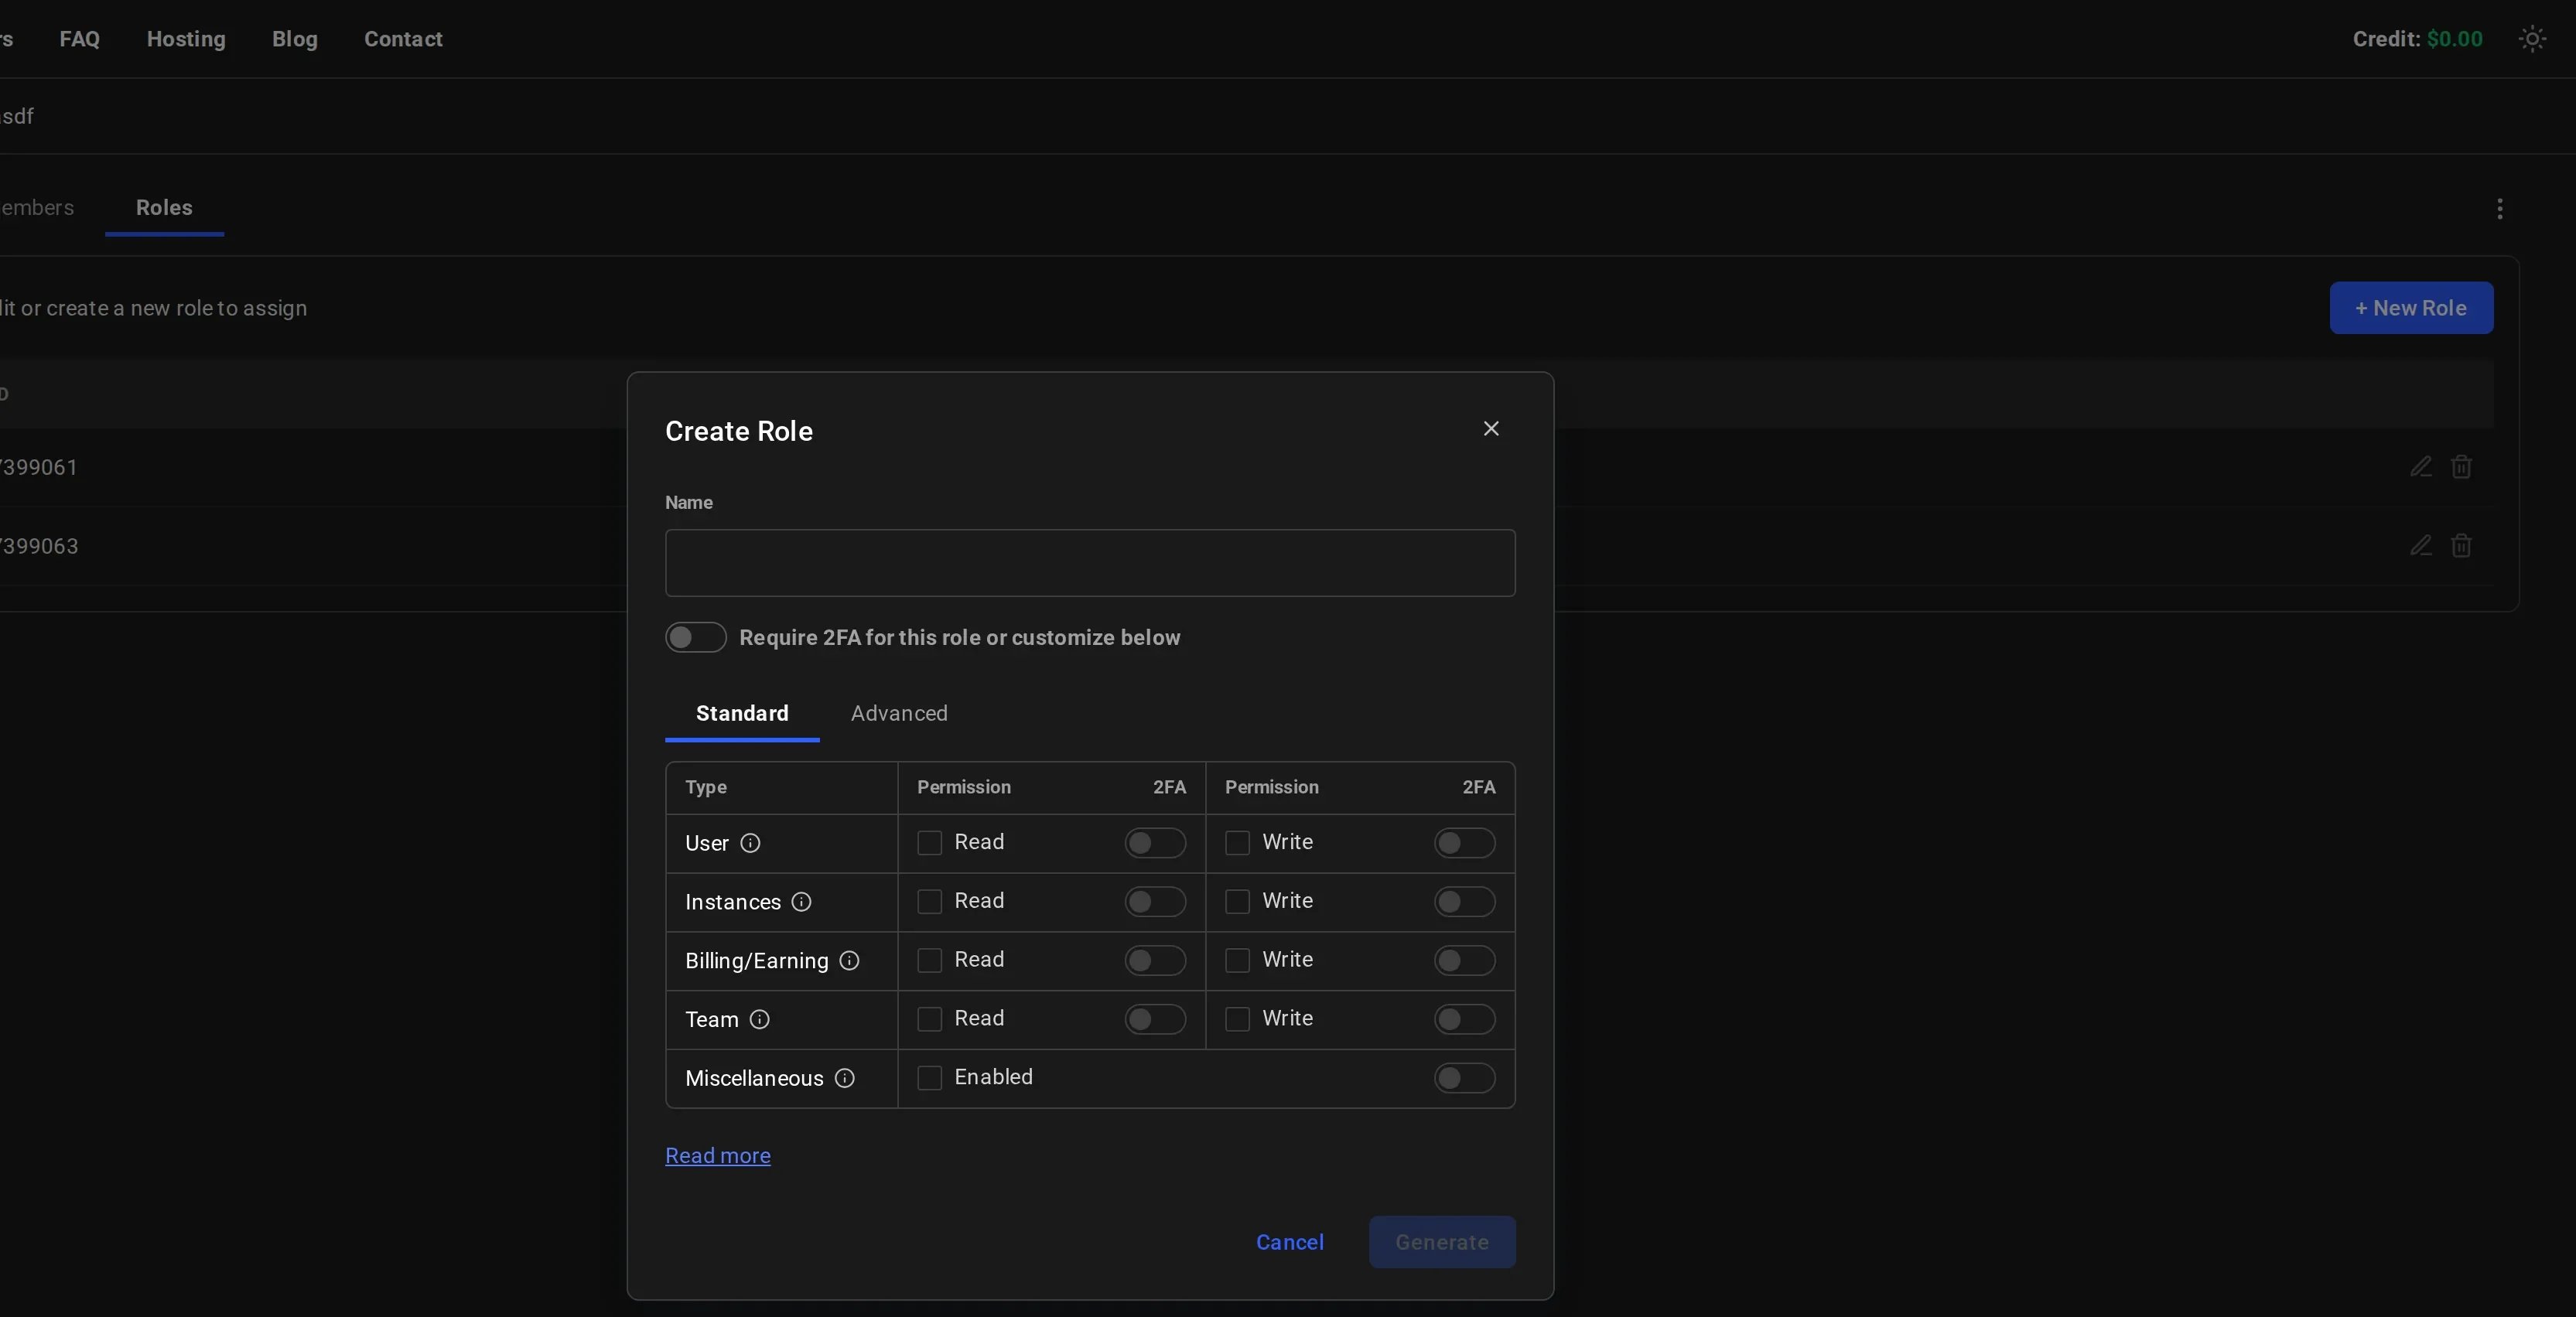The image size is (2576, 1317).
Task: Focus the role Name input field
Action: (x=1090, y=563)
